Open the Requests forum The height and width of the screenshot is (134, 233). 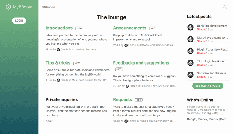click(x=122, y=100)
